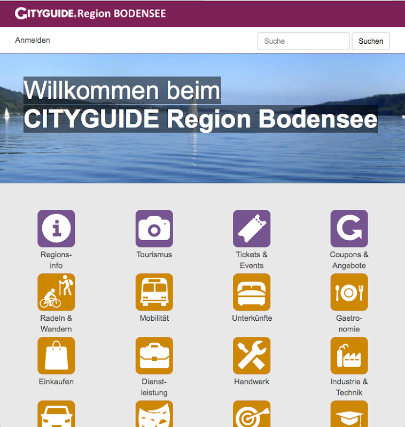Focus the Suche search field

[x=303, y=41]
